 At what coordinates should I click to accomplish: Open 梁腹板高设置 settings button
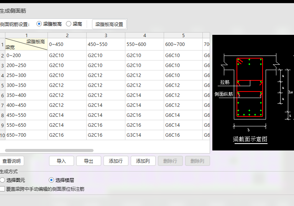(109, 25)
